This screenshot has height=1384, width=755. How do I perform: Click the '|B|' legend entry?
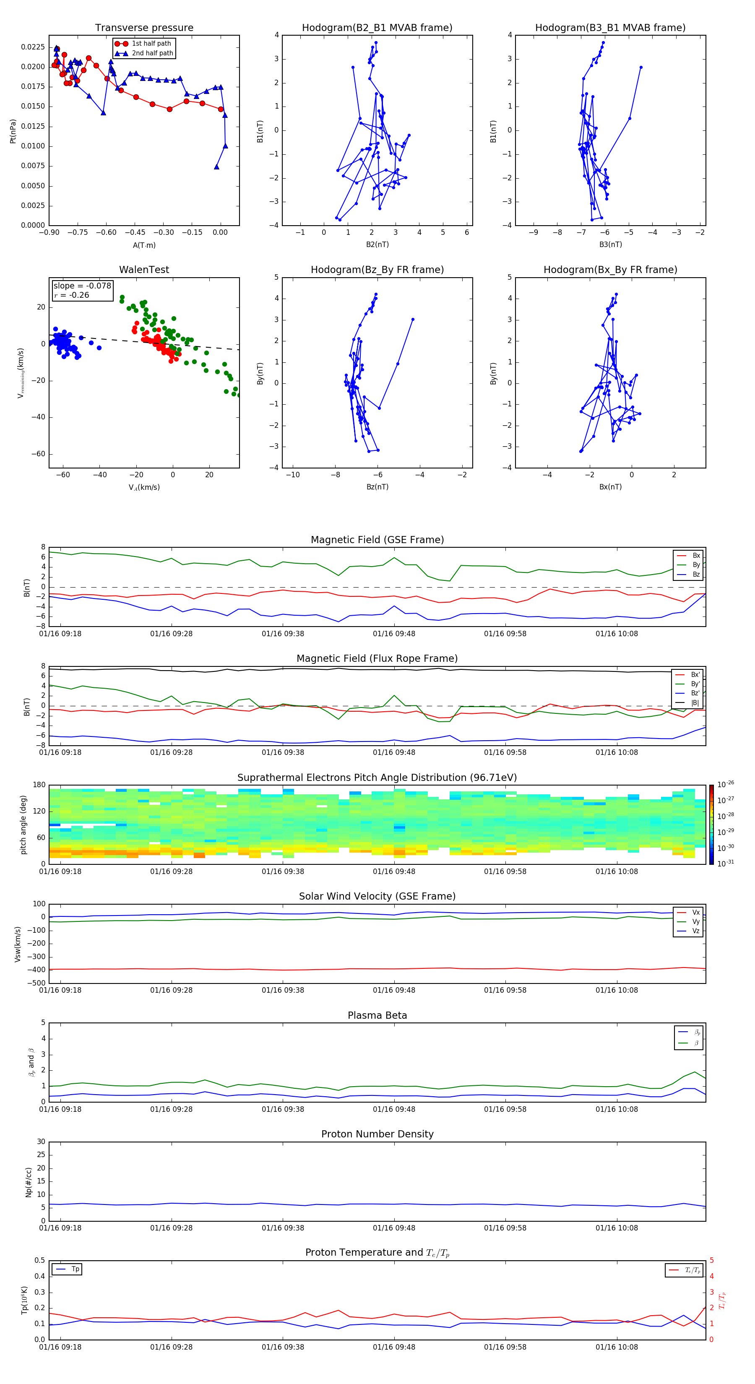coord(687,703)
